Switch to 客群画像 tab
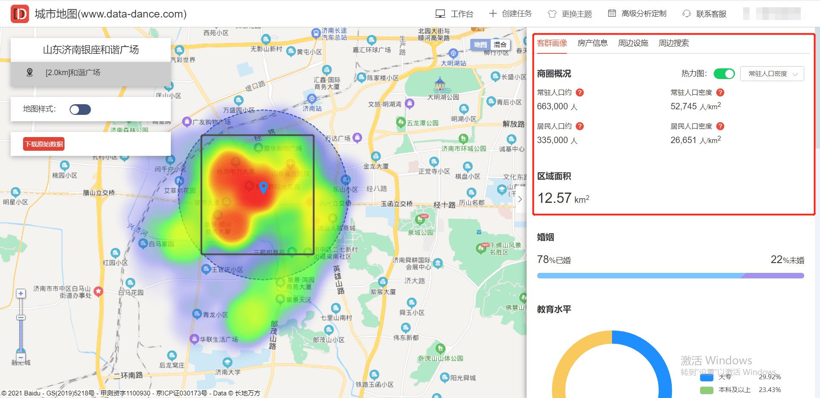Screen dimensions: 820x398 click(x=552, y=43)
